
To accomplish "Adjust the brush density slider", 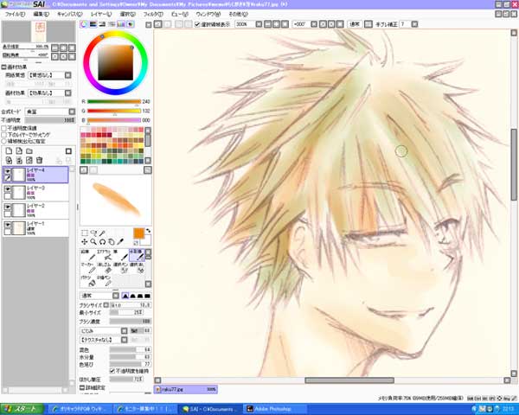I will coord(131,322).
